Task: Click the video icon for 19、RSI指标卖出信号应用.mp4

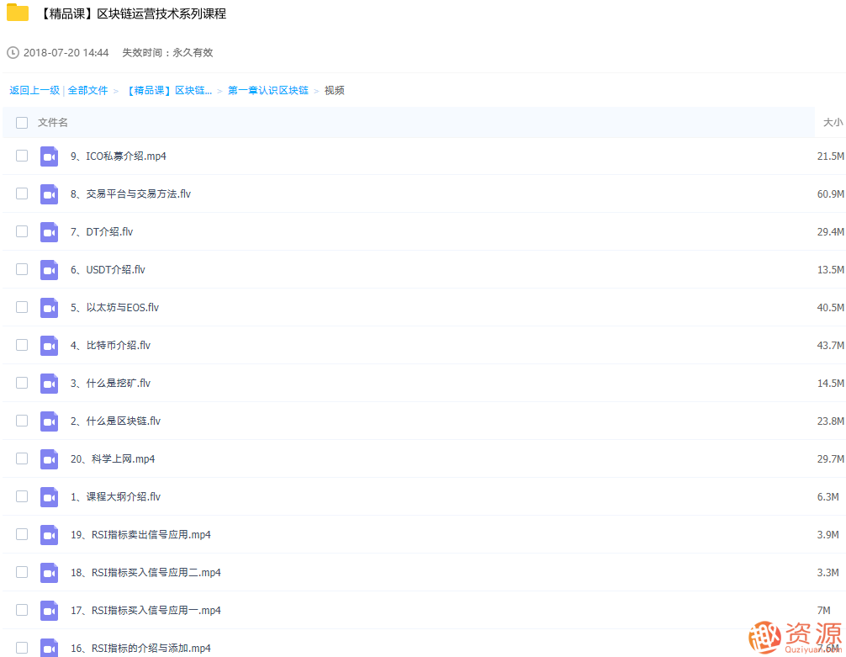Action: (x=49, y=535)
